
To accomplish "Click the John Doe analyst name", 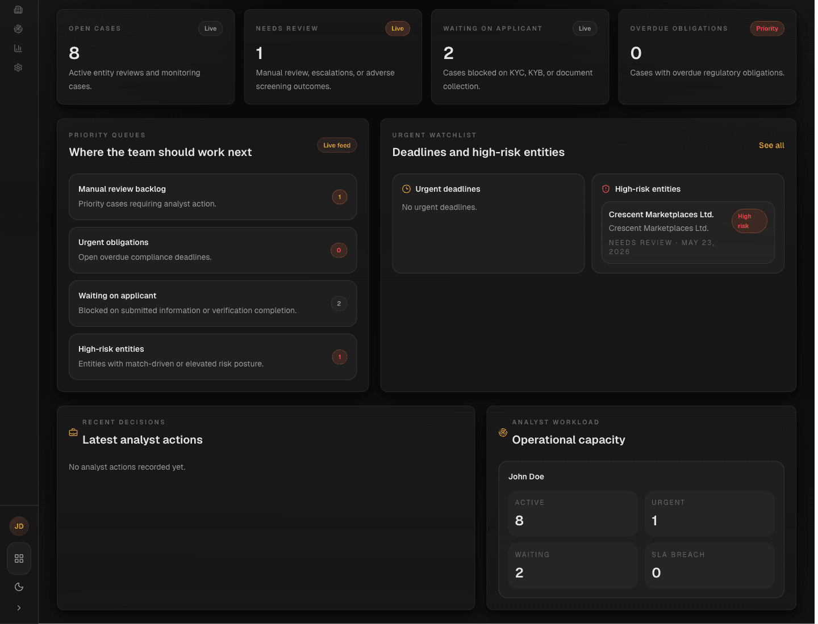I will tap(526, 477).
